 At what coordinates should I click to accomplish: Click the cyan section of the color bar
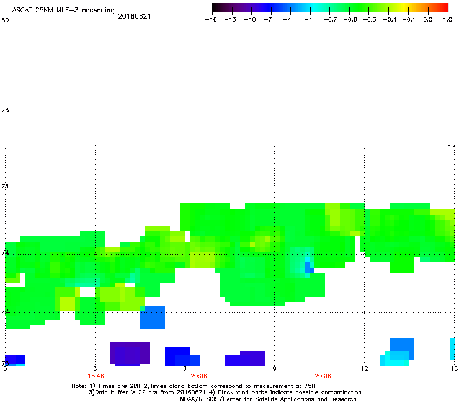pyautogui.click(x=313, y=8)
